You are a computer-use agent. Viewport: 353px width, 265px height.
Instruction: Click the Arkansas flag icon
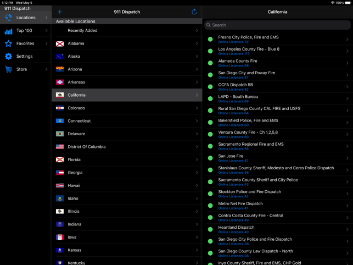pos(60,82)
